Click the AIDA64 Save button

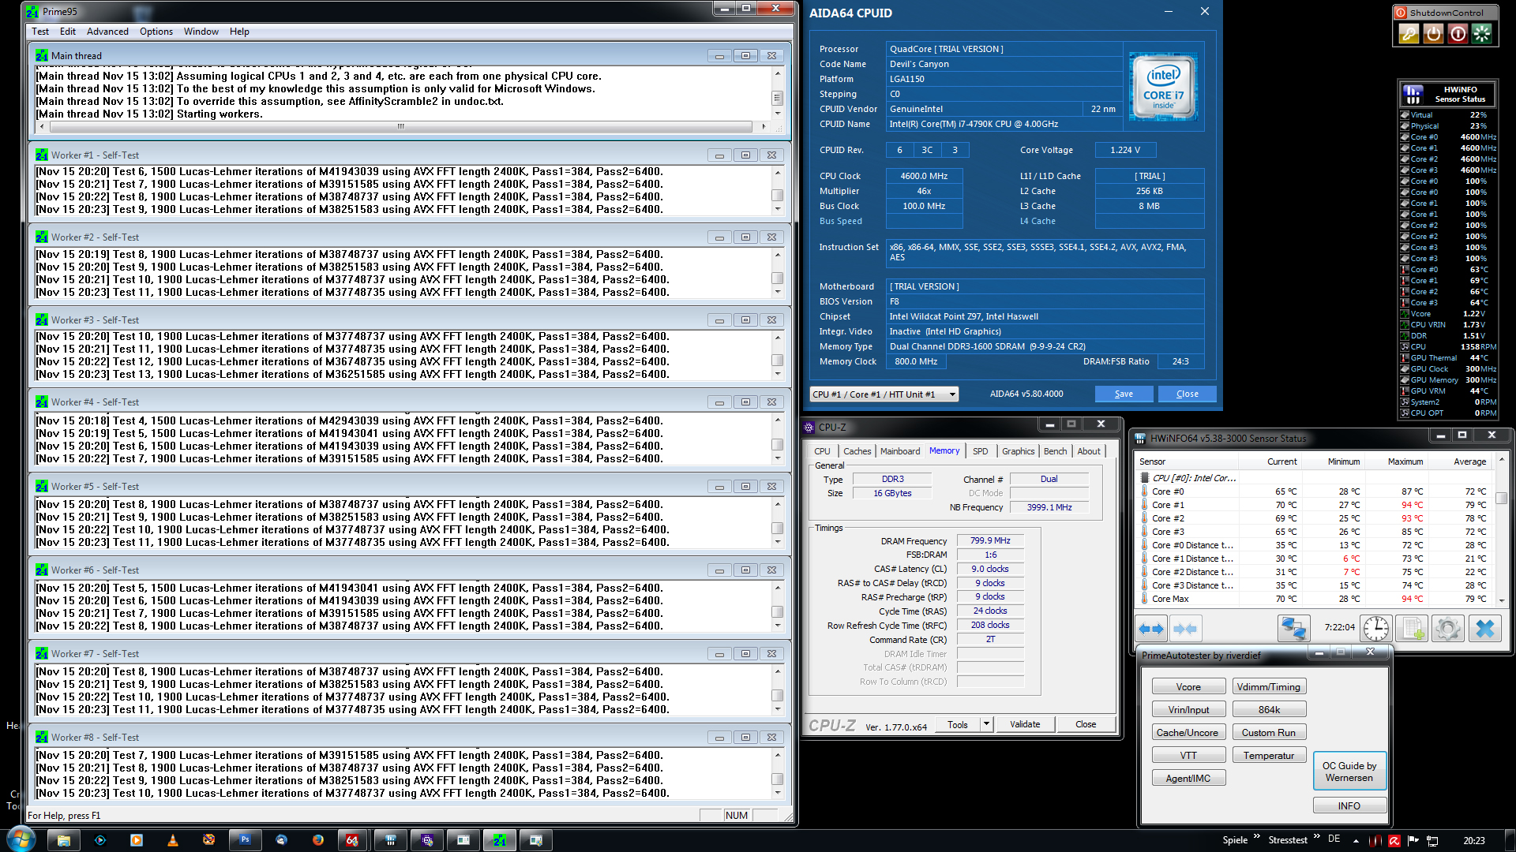click(x=1124, y=394)
